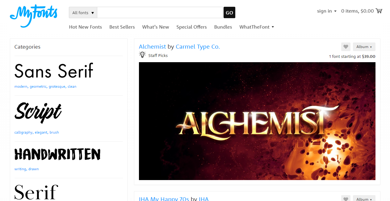This screenshot has width=390, height=201.
Task: Expand the Album dropdown for Alchemist
Action: coord(364,47)
